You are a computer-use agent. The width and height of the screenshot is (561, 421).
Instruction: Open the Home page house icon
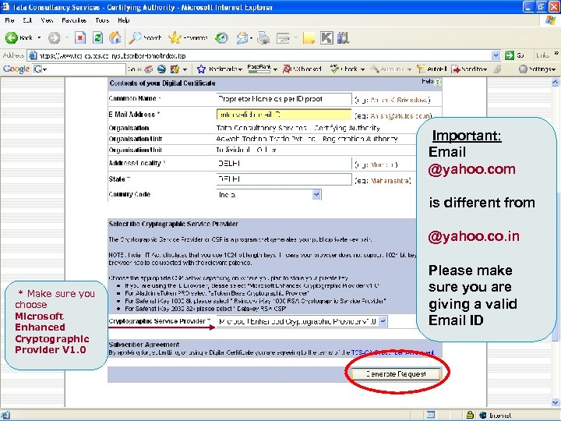115,37
